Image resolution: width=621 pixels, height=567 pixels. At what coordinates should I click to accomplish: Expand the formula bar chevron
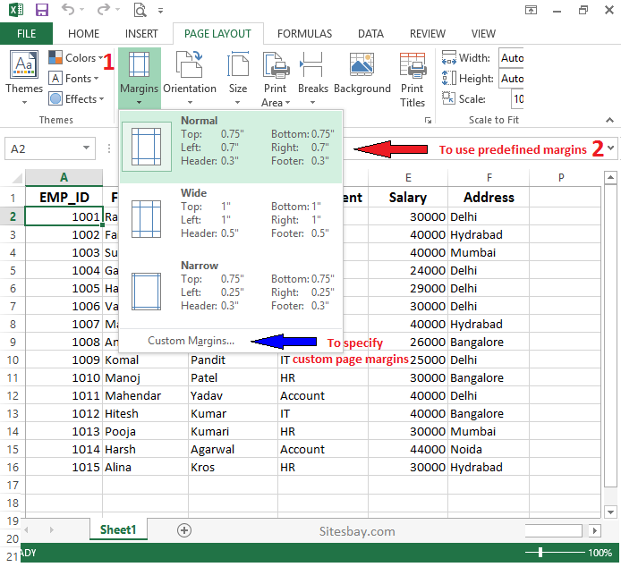coord(610,148)
